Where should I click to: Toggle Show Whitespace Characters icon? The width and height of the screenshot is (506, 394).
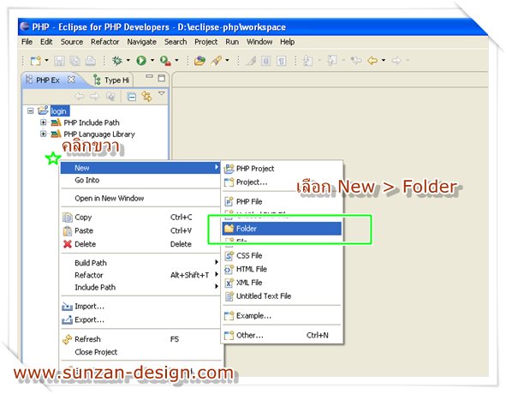(282, 61)
